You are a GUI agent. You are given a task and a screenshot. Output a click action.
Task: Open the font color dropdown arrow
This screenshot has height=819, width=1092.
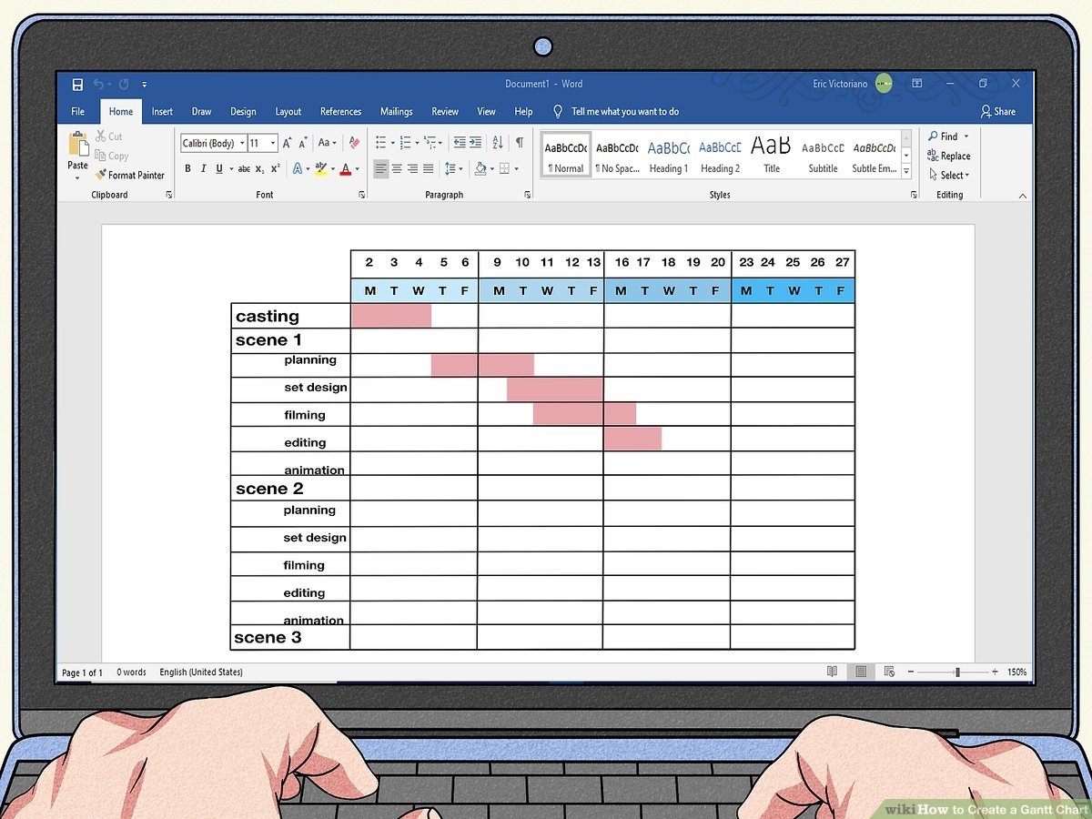coord(357,169)
